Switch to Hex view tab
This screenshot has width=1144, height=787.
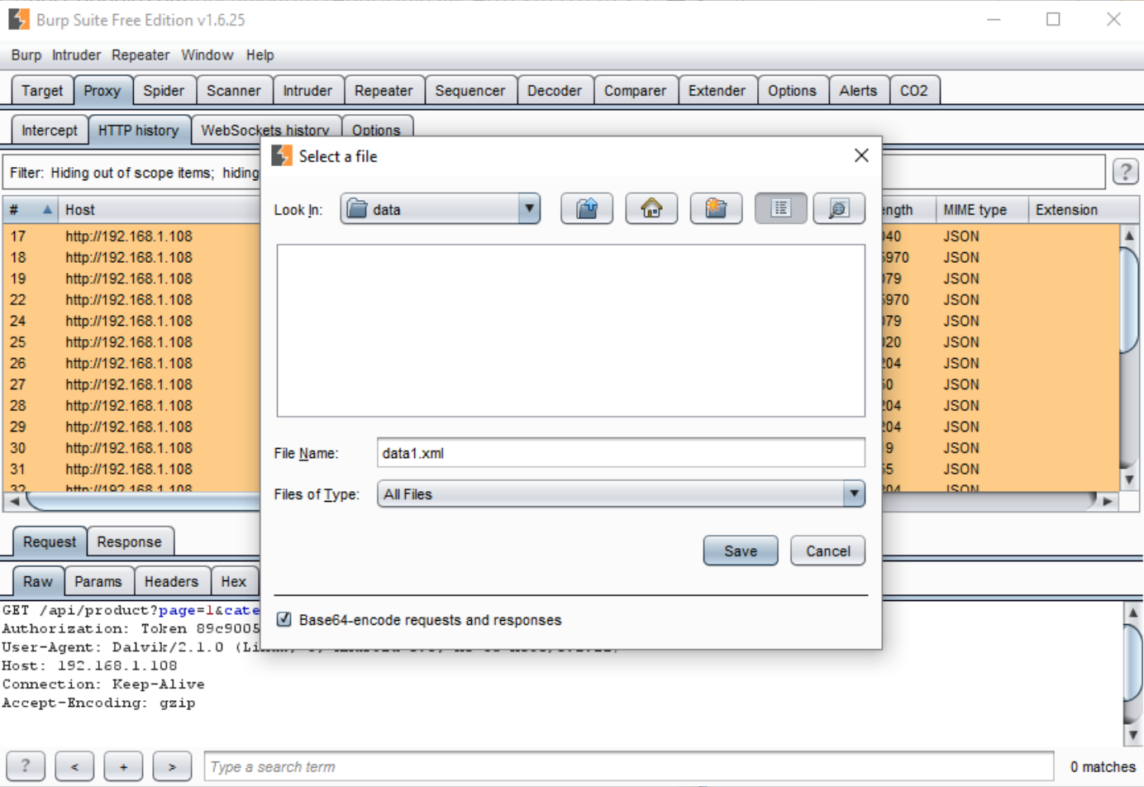click(234, 581)
